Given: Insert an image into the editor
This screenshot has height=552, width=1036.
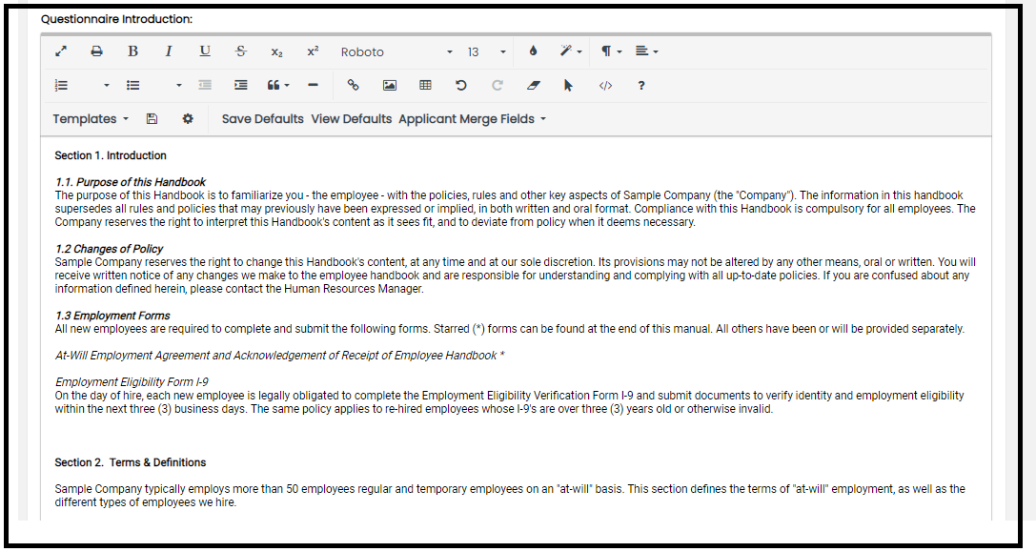Looking at the screenshot, I should (x=389, y=85).
